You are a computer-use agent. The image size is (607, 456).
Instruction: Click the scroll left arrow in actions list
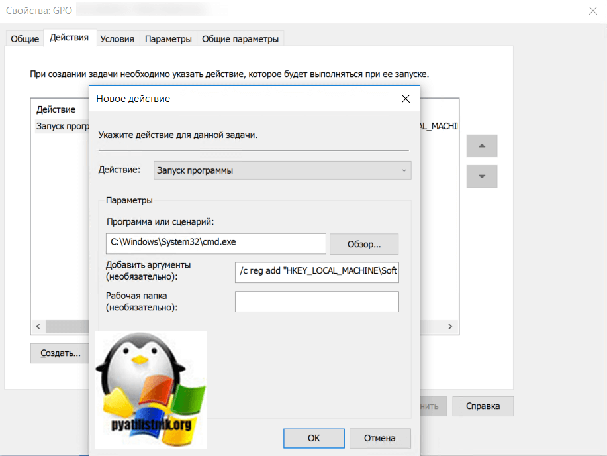point(38,327)
